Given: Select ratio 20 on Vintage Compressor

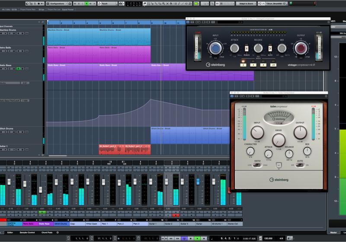Looking at the screenshot, I should (x=273, y=65).
